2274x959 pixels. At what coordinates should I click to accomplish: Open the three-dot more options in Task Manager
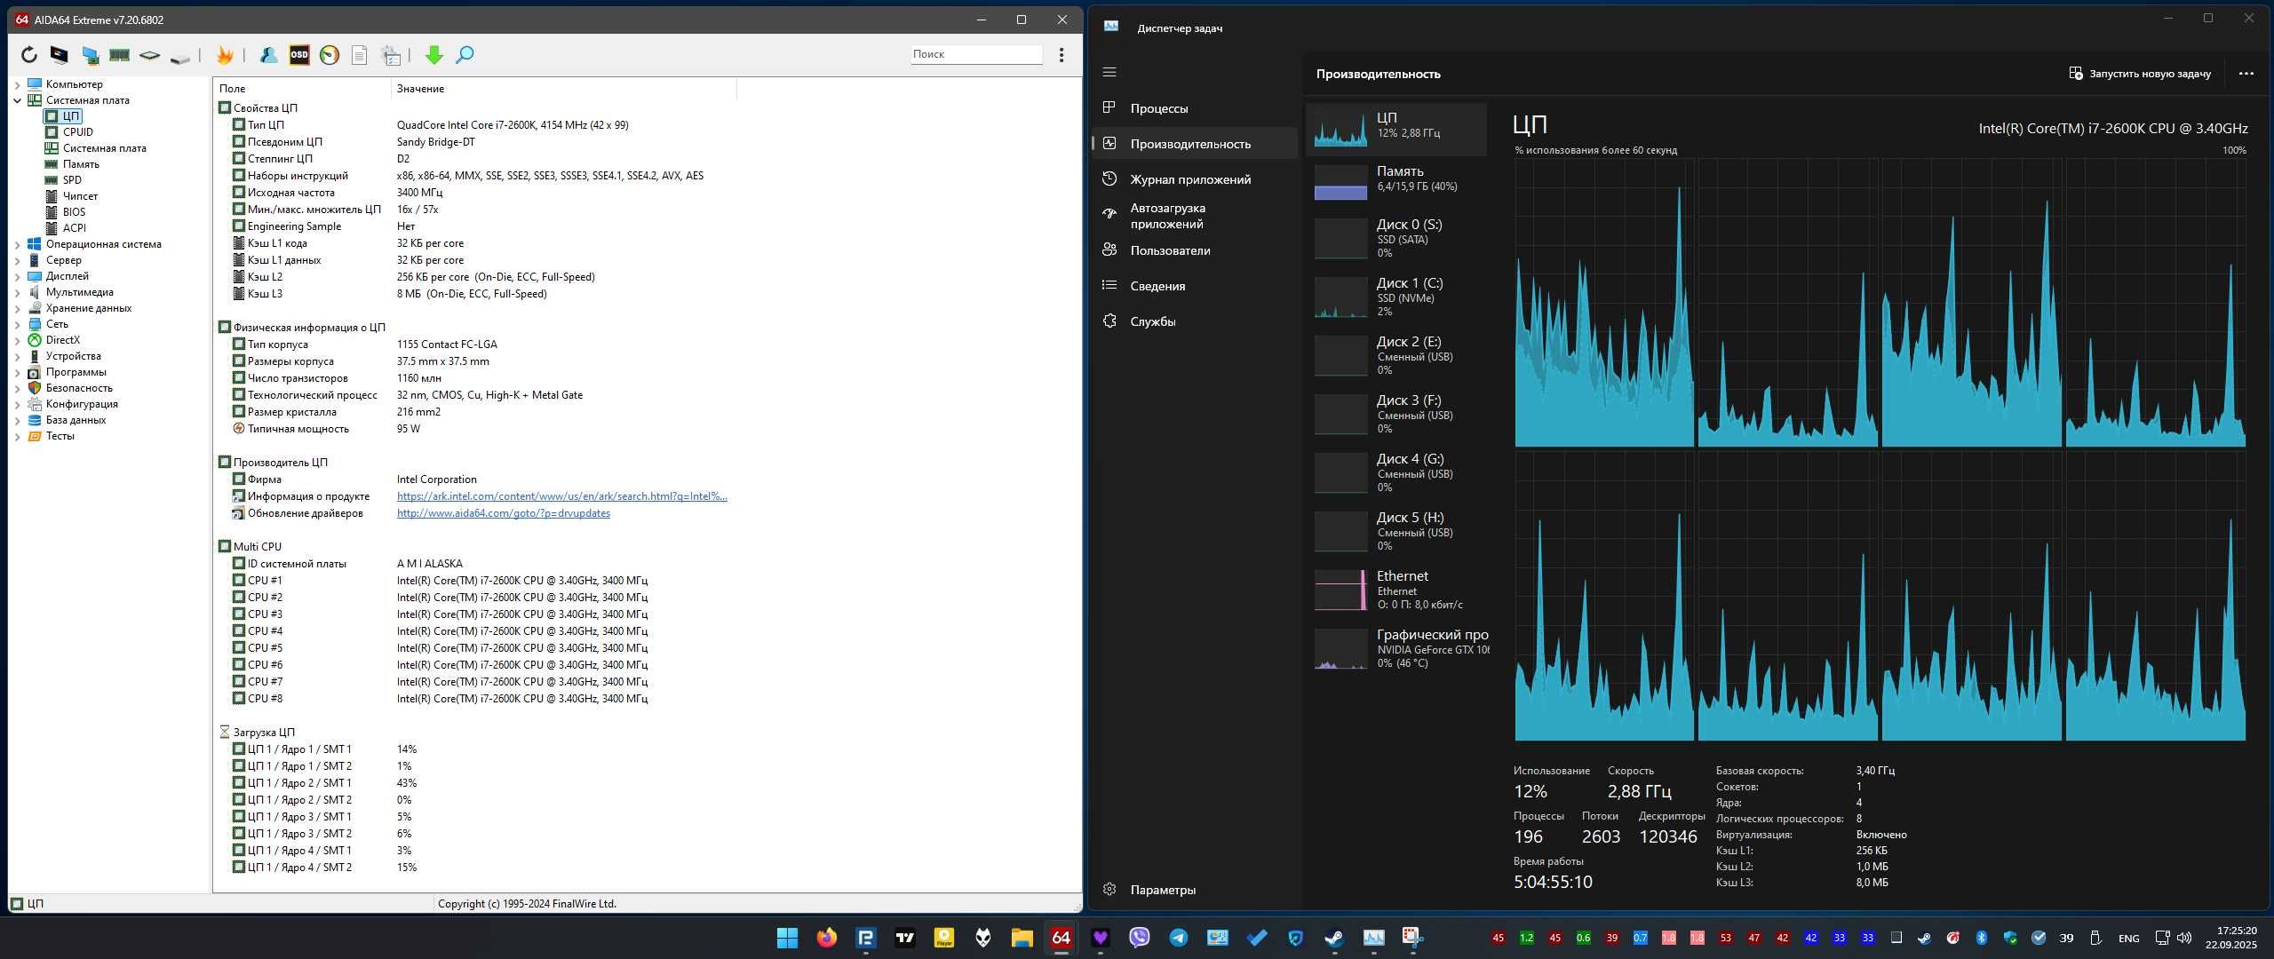(2246, 74)
